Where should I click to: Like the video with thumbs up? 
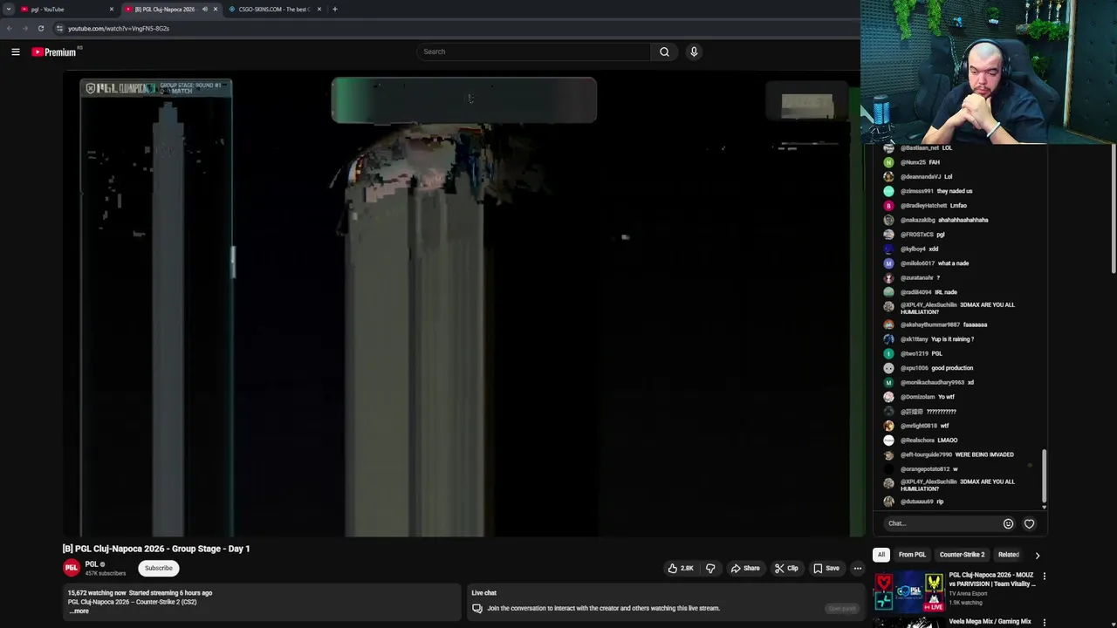pyautogui.click(x=680, y=568)
